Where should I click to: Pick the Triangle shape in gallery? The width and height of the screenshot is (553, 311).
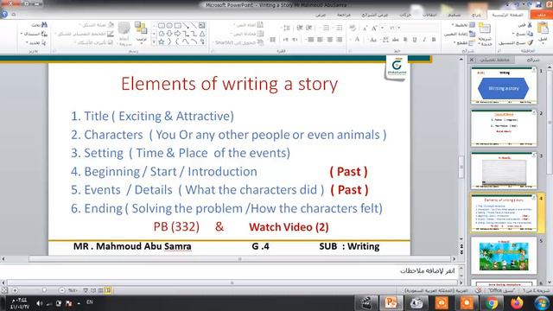202,34
